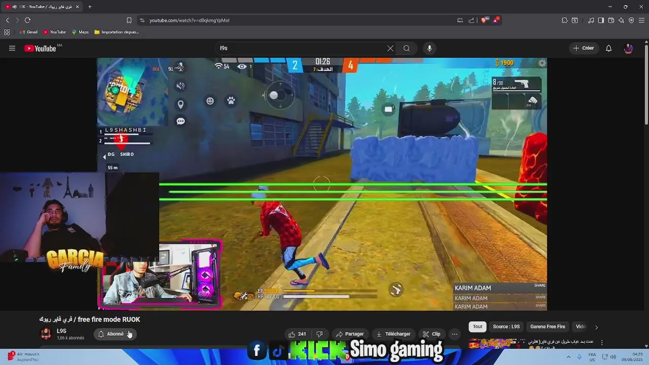Open Brave Shields lion icon
This screenshot has width=649, height=365.
pyautogui.click(x=484, y=20)
